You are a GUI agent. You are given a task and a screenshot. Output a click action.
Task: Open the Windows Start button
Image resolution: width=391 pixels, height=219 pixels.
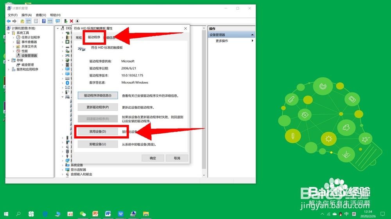point(6,214)
